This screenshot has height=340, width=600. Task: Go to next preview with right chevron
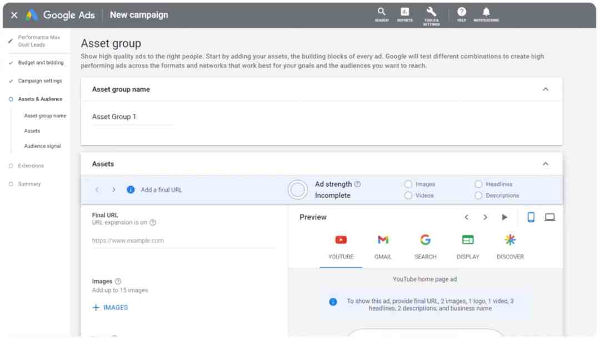[485, 217]
